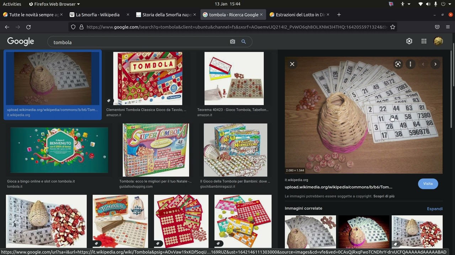The image size is (455, 255).
Task: Go to Google home via the logo
Action: tap(21, 41)
